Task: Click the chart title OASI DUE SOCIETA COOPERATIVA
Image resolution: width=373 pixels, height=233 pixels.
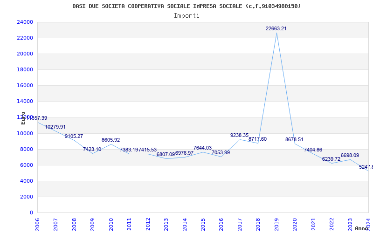Action: point(187,6)
